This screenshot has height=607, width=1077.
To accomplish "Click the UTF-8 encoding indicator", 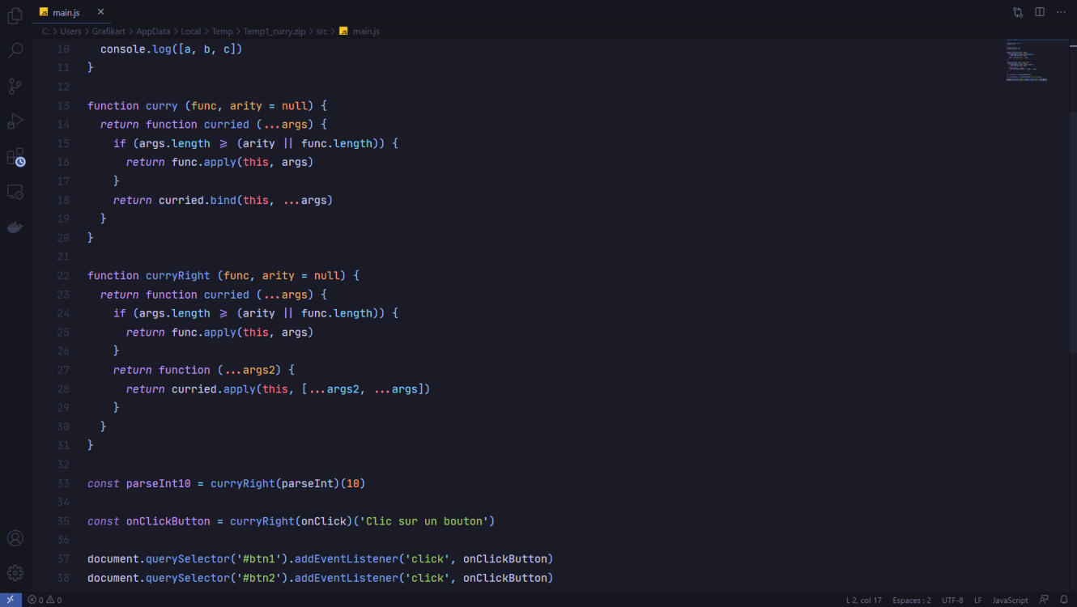I will click(952, 601).
